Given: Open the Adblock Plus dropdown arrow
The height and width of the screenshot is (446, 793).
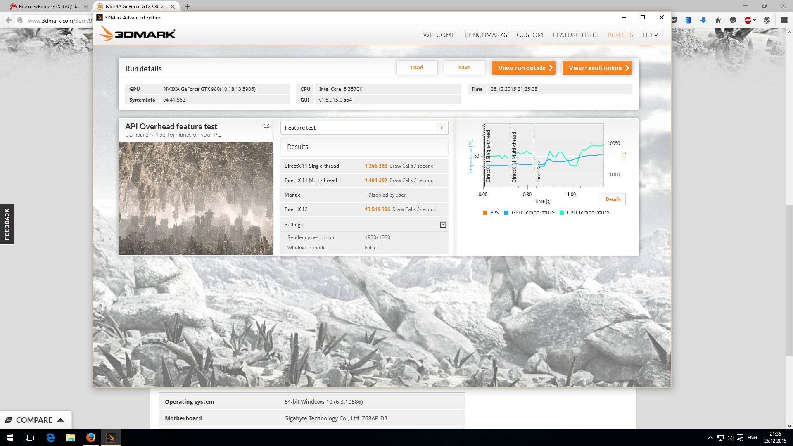Looking at the screenshot, I should tap(755, 20).
